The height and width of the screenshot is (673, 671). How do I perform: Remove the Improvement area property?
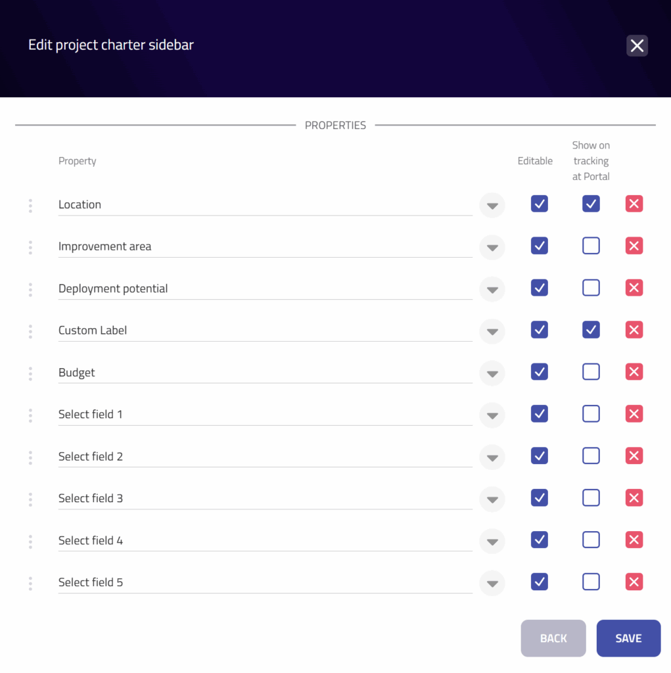[x=634, y=246]
